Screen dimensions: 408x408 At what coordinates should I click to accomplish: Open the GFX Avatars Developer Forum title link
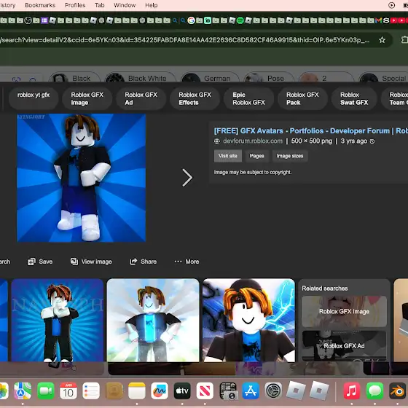311,130
